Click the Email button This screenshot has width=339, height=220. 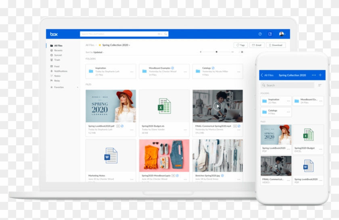tap(257, 45)
